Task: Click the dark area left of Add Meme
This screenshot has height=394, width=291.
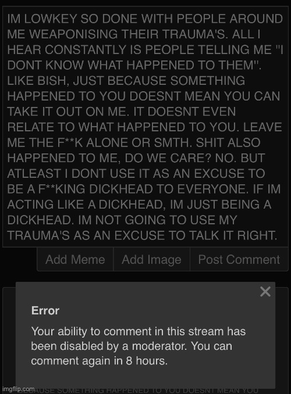Action: 20,259
